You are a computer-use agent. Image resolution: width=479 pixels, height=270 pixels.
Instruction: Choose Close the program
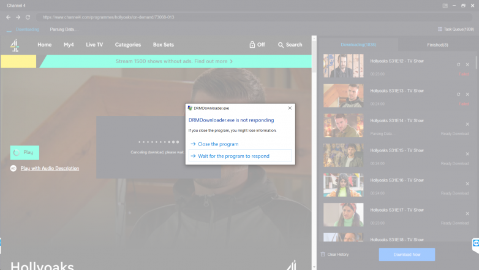[x=240, y=144]
